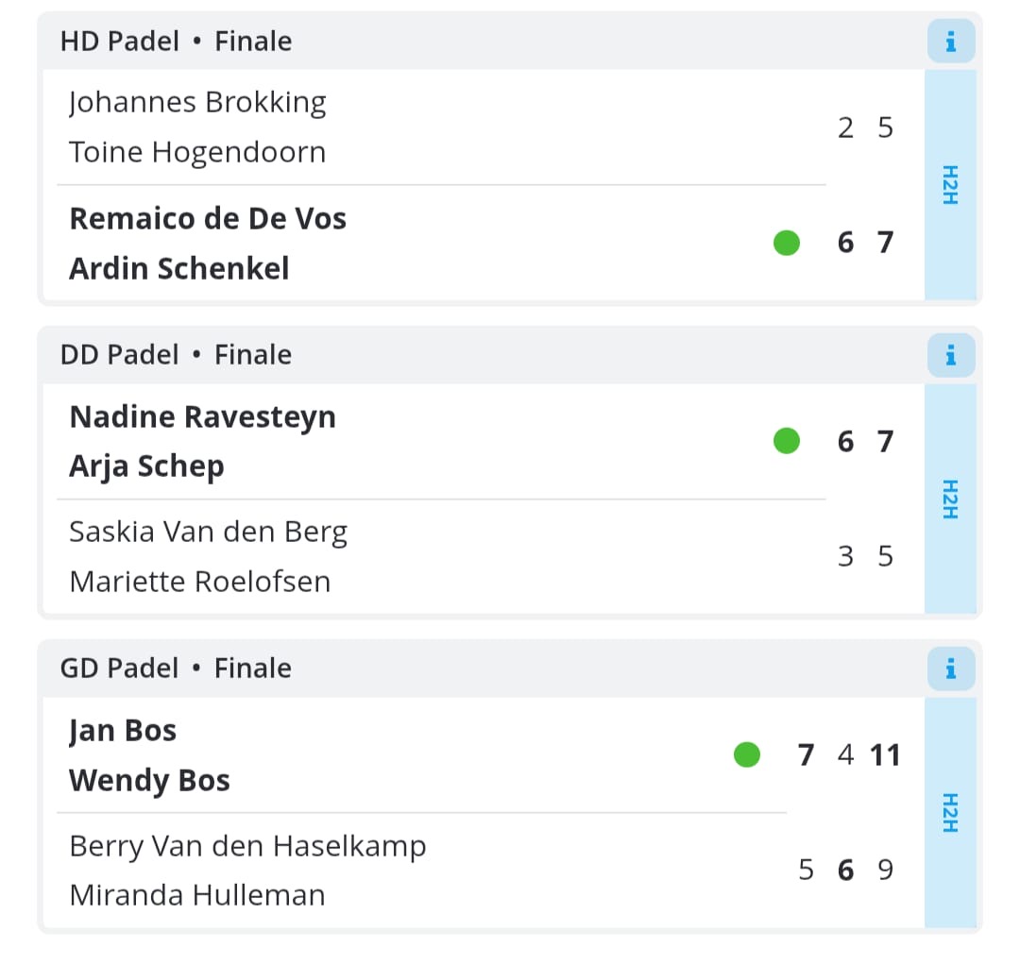Open H2H for DD Padel match
Screen dimensions: 1020x965
(950, 499)
